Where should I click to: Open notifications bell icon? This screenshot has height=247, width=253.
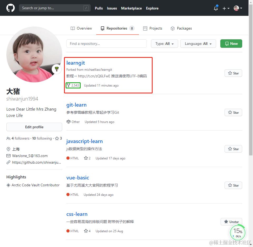click(216, 8)
